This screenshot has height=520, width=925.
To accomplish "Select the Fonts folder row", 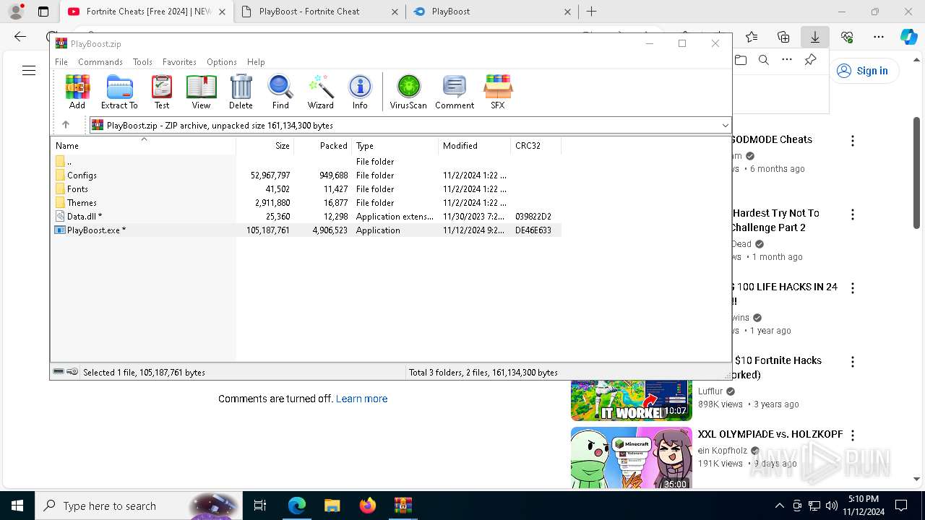I will click(x=306, y=188).
